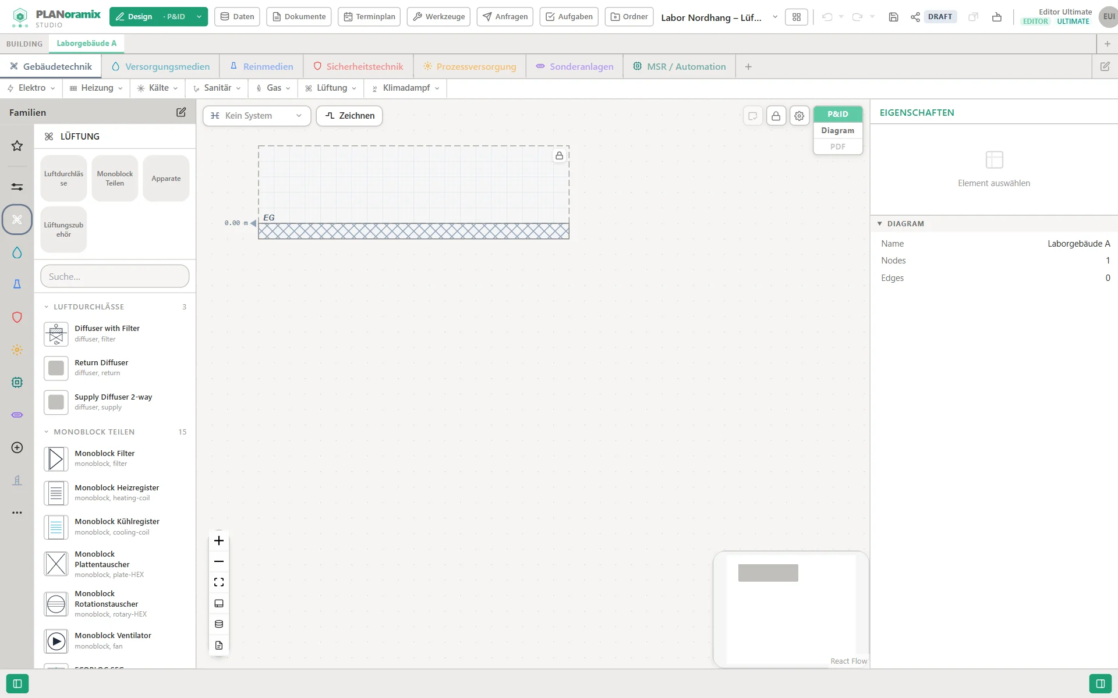Switch to the Sicherheitstechnik tab
Viewport: 1118px width, 698px height.
[358, 66]
